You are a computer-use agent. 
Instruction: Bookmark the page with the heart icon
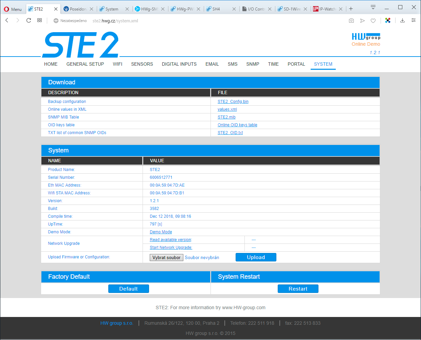coord(373,21)
